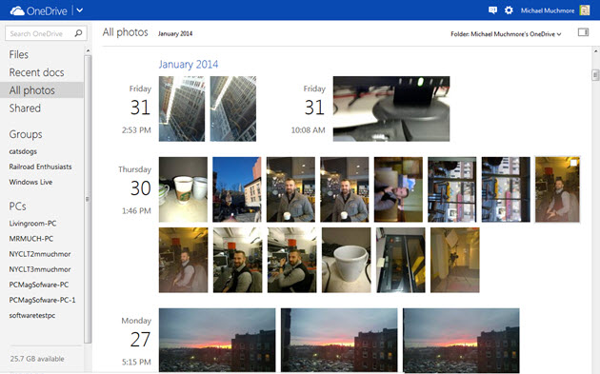Click the main photo area scrollbar up arrow
Image resolution: width=600 pixels, height=374 pixels.
click(596, 50)
